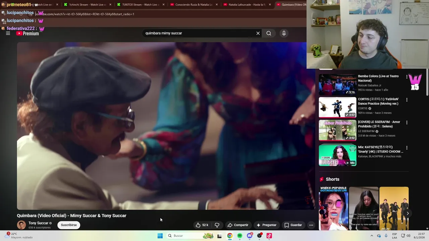The width and height of the screenshot is (429, 241).
Task: Show next Shorts with arrow
Action: (408, 213)
